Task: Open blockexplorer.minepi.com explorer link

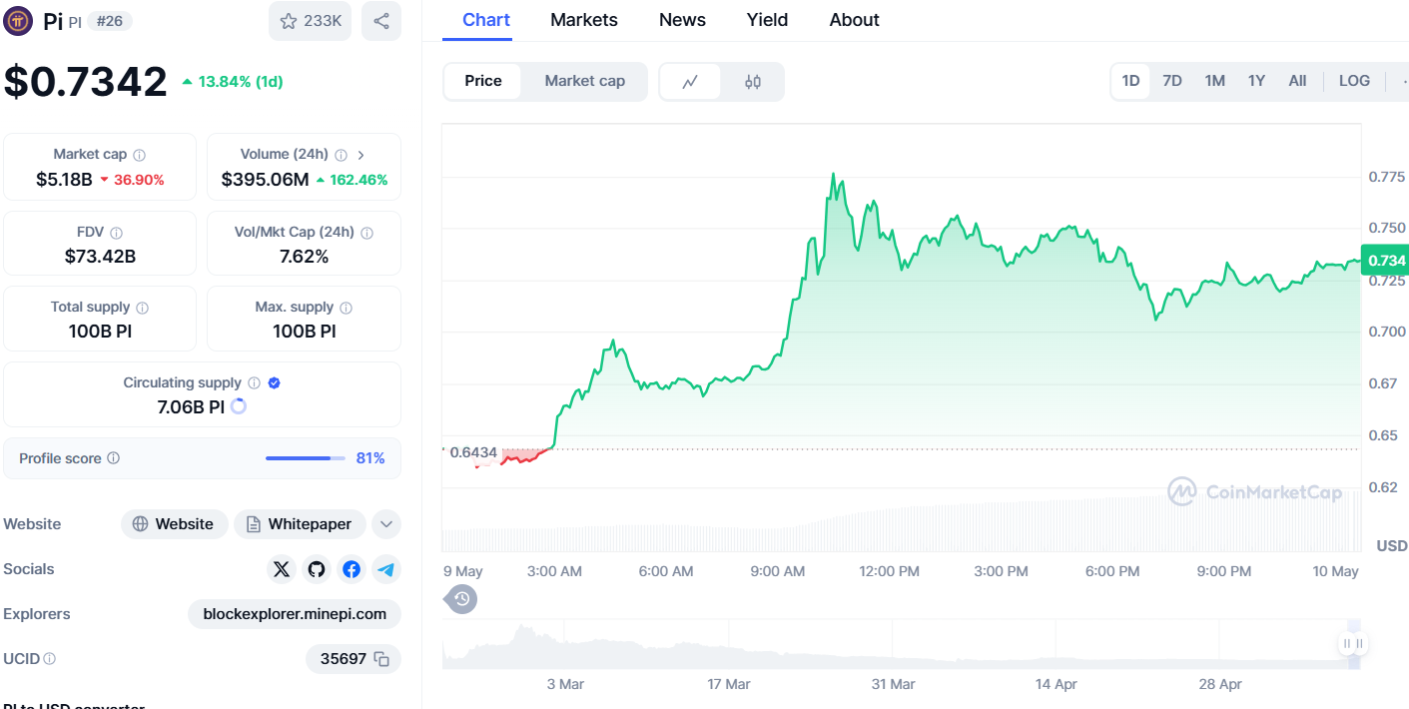Action: coord(295,614)
